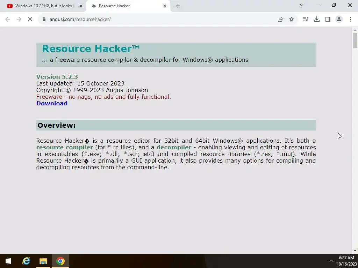Viewport: 358px width, 268px height.
Task: View site information via the lock icon
Action: click(x=44, y=20)
